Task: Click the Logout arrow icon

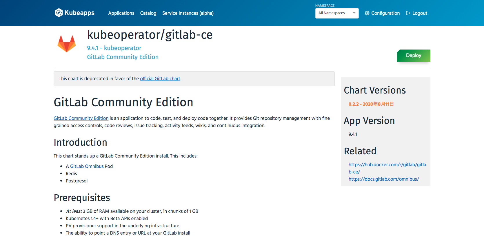Action: tap(408, 13)
